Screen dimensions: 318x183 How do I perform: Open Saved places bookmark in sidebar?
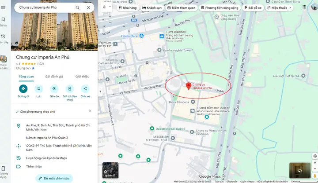3,20
